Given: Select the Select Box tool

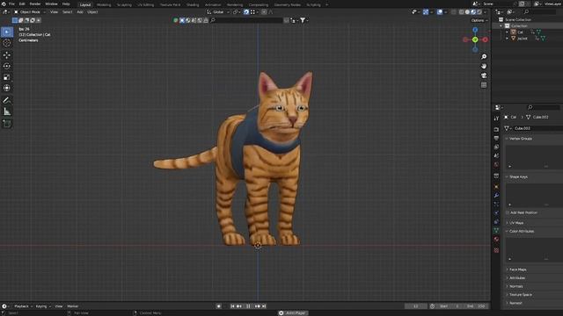Looking at the screenshot, I should 7,32.
